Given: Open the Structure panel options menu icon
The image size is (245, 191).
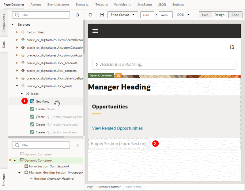Looking at the screenshot, I should [77, 145].
